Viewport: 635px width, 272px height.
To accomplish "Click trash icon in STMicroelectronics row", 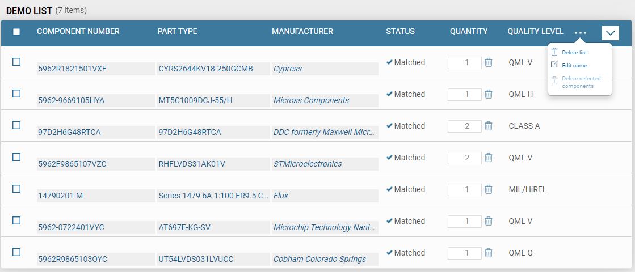I will click(488, 158).
